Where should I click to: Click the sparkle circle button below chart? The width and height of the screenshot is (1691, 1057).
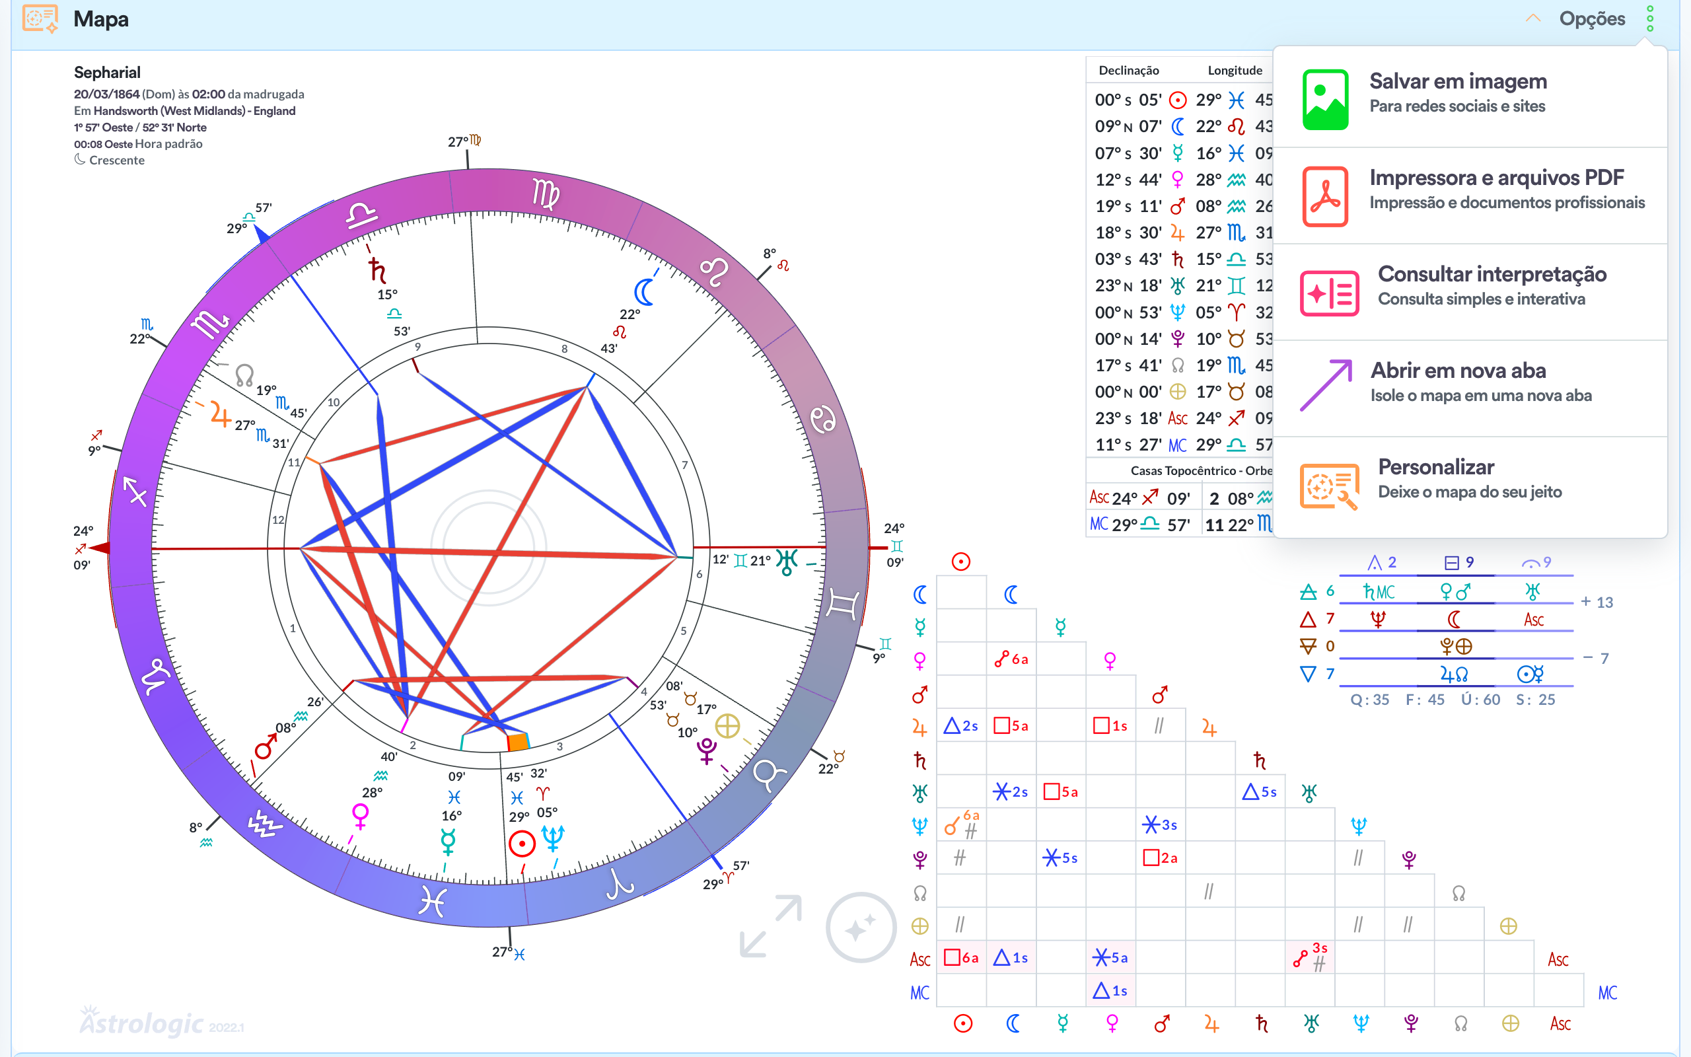point(860,927)
